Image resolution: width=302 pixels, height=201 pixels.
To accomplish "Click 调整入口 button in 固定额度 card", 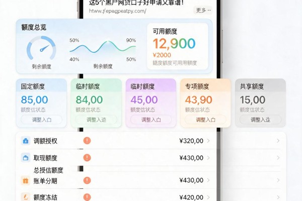I will [42, 120].
